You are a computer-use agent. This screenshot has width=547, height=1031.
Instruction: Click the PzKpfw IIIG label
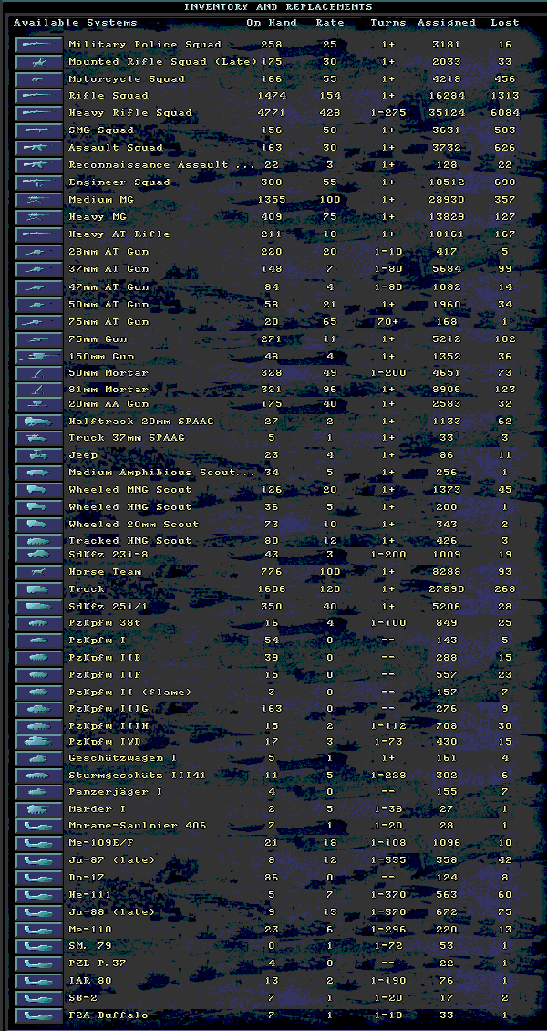(x=108, y=708)
